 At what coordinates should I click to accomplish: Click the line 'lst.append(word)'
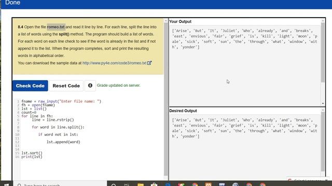pyautogui.click(x=63, y=142)
